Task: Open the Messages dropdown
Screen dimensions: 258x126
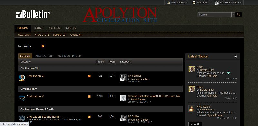Action: point(201,3)
